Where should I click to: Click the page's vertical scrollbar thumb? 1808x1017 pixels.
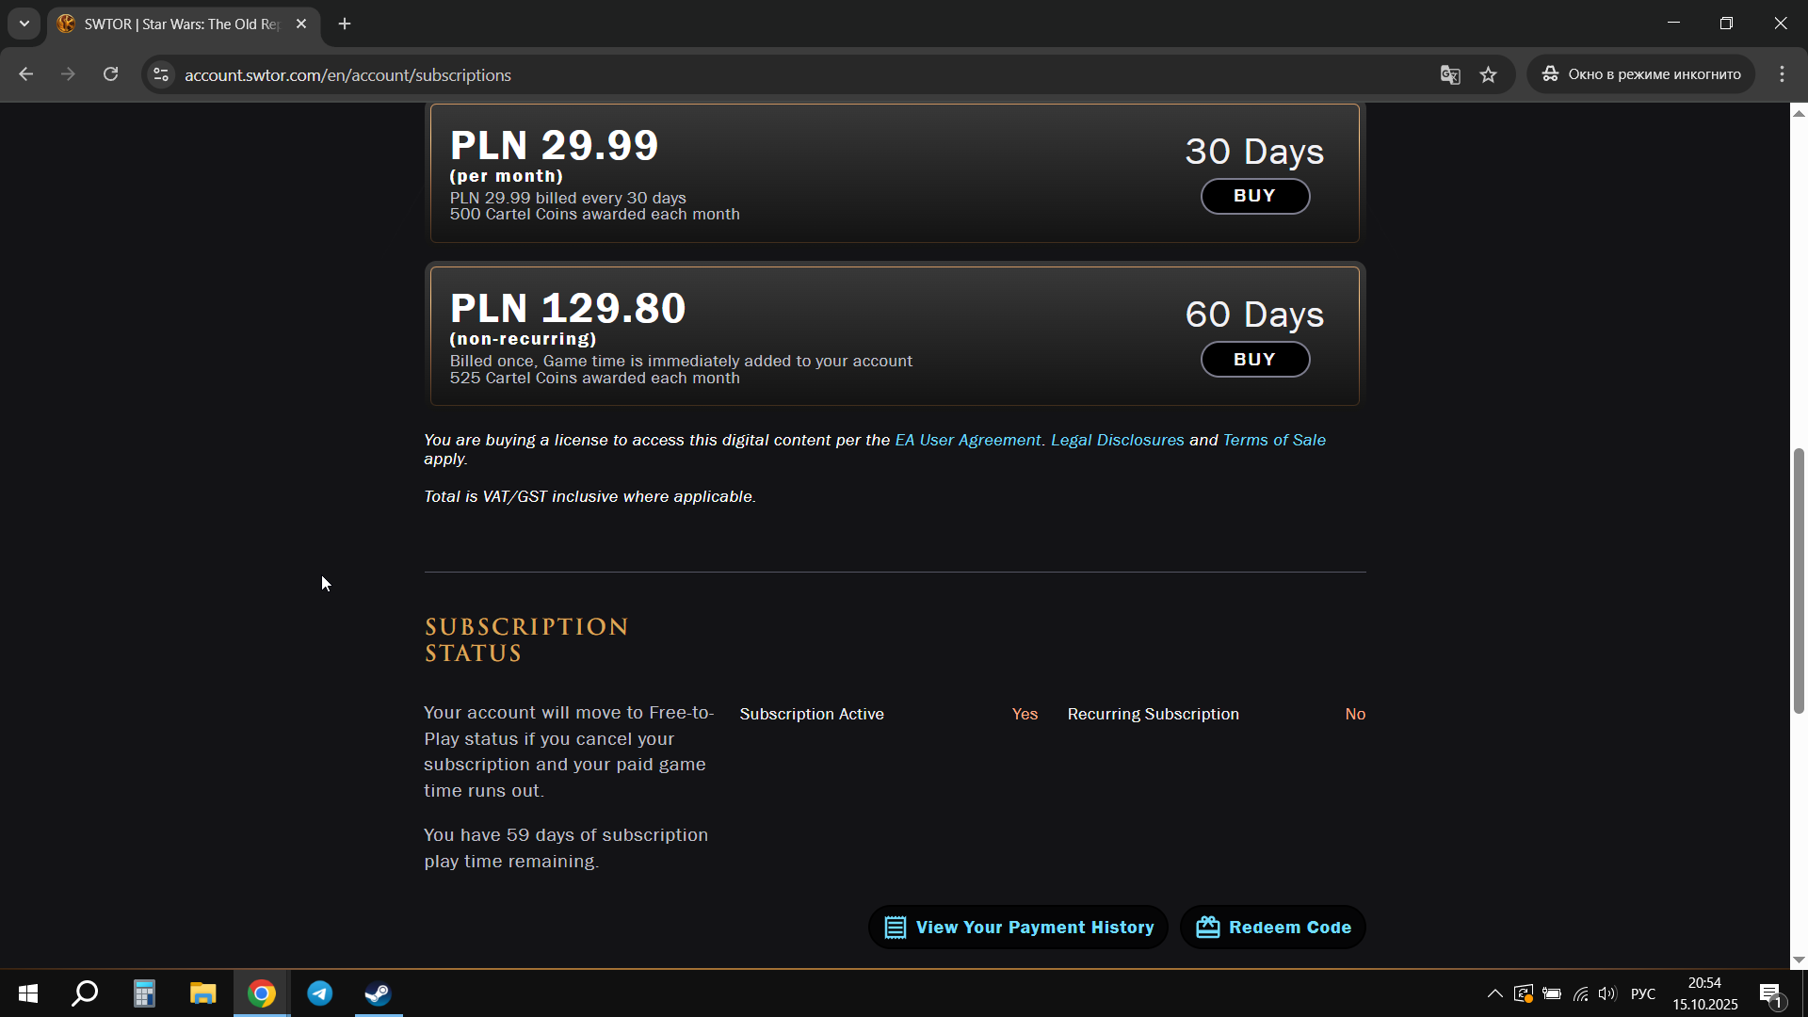pyautogui.click(x=1799, y=579)
